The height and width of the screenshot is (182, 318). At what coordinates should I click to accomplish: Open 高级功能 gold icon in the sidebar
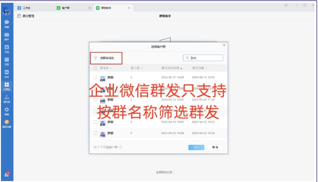(7, 124)
